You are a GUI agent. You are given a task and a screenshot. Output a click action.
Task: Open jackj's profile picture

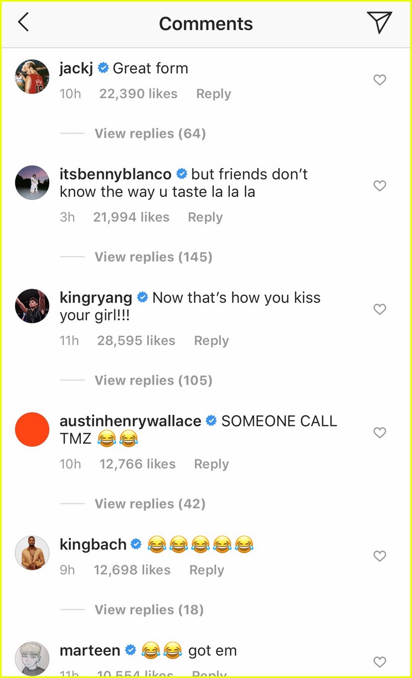[32, 77]
